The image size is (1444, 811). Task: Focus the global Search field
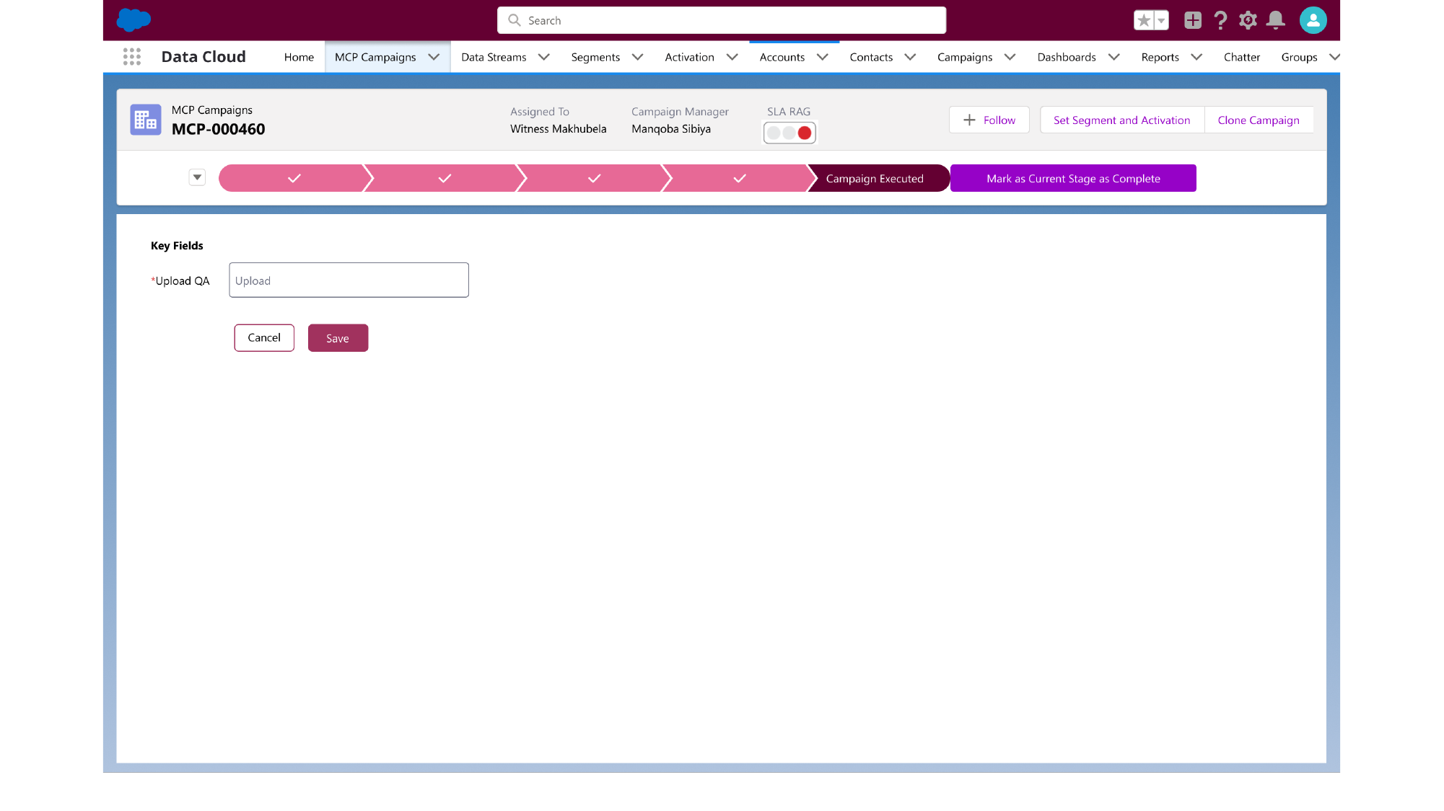(x=722, y=20)
